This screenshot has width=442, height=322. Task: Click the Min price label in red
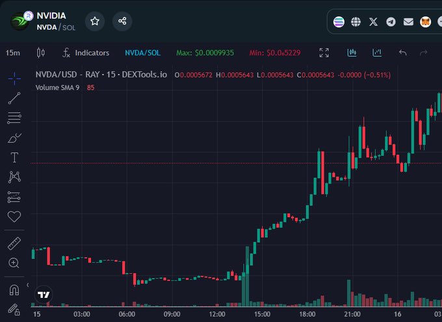coord(275,53)
